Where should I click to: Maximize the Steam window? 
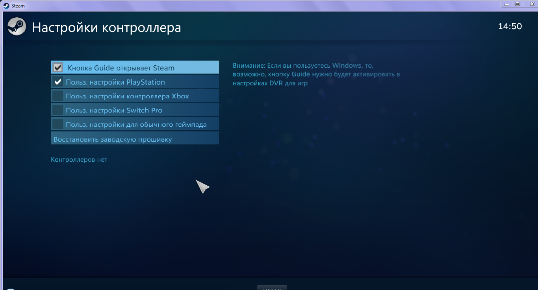coord(518,4)
